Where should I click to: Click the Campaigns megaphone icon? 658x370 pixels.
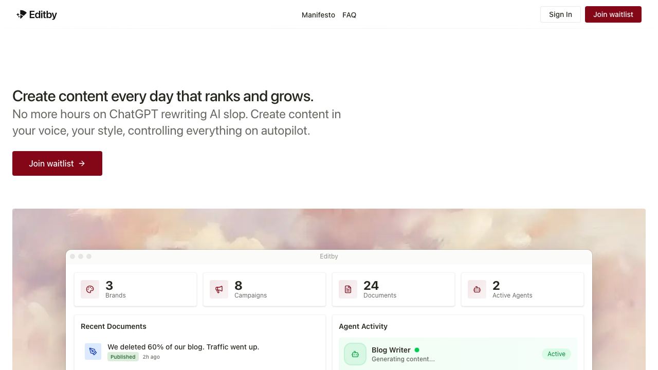click(x=219, y=289)
